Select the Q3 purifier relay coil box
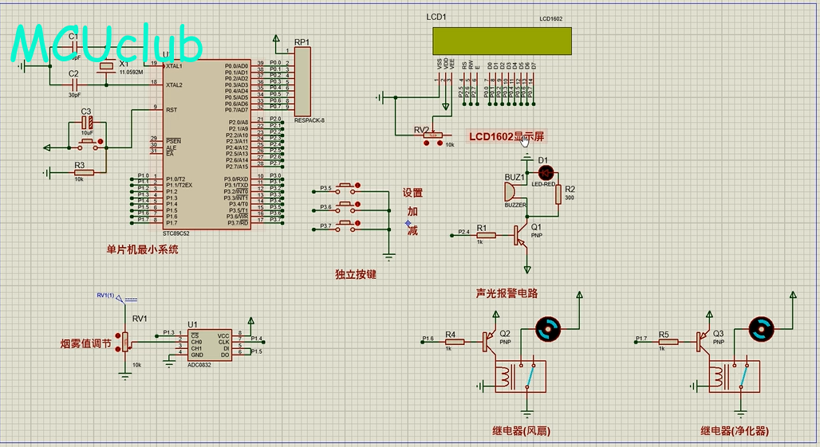Viewport: 820px width, 447px height. point(733,377)
